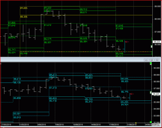Click the green 88.671 level label
This screenshot has height=128, width=162.
pos(83,12)
